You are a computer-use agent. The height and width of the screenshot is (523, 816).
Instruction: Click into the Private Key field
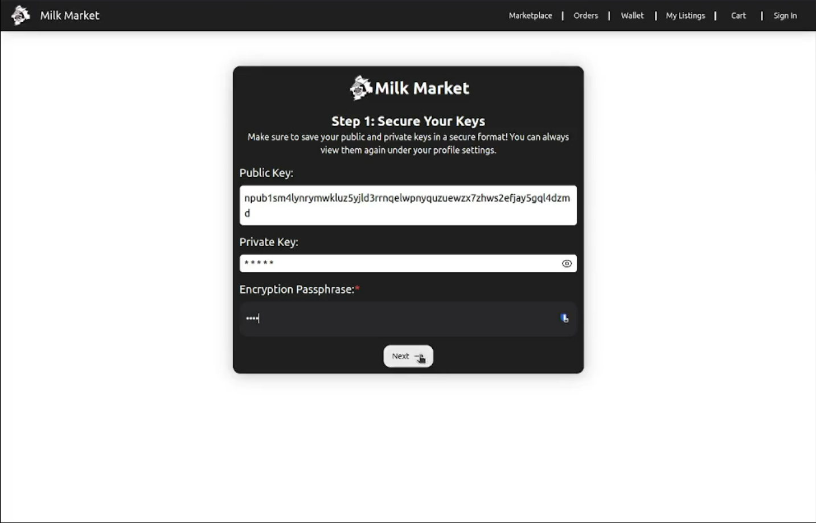coord(399,263)
